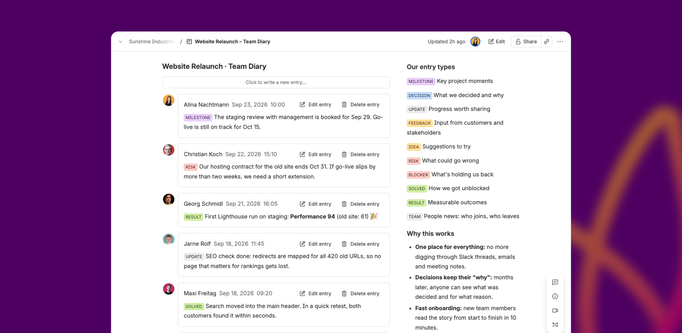Click the Why this works heading
The image size is (682, 333).
pos(430,233)
